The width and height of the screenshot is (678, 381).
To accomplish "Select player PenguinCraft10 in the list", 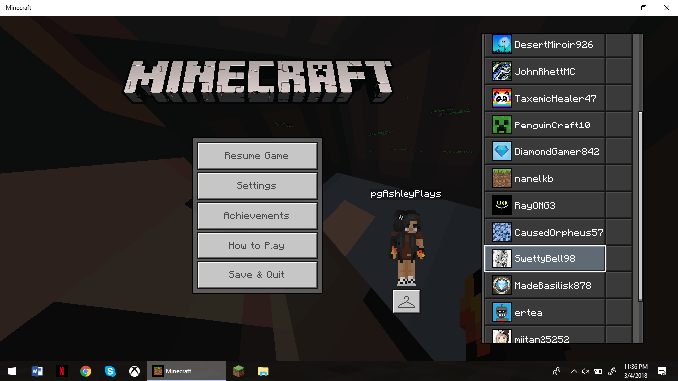I will pos(545,125).
